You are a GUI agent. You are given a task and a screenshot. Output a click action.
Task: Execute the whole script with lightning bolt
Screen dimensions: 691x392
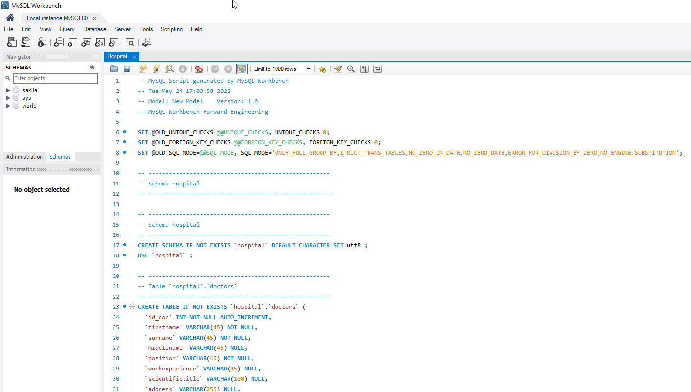tap(143, 69)
